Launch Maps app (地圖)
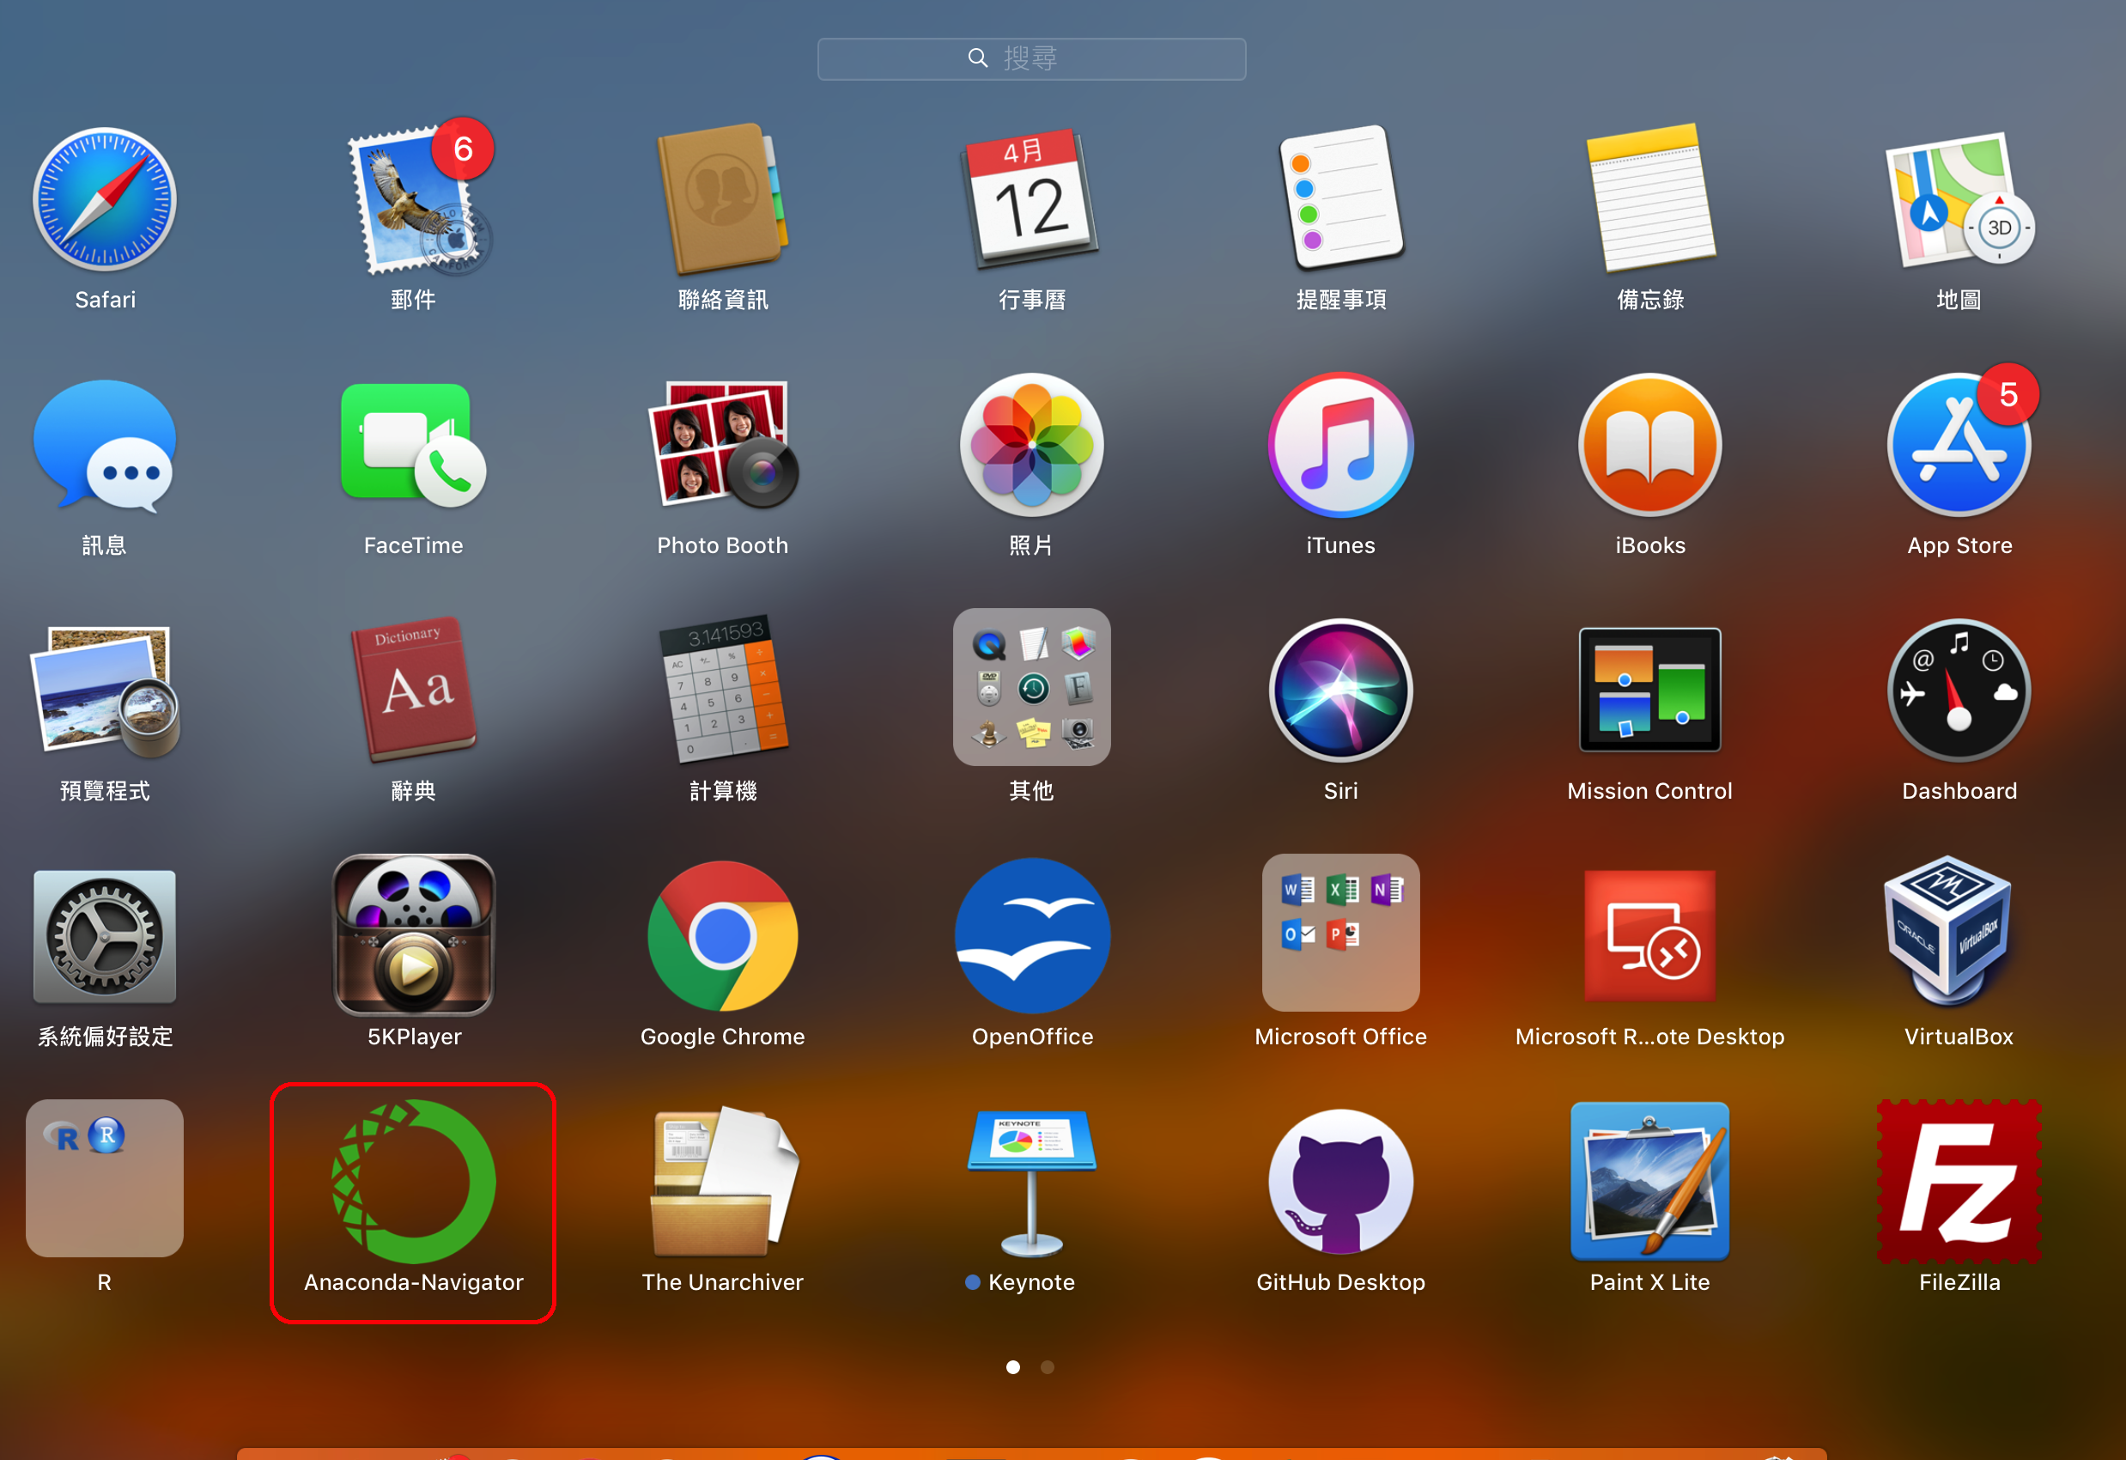The width and height of the screenshot is (2126, 1460). click(x=1959, y=199)
